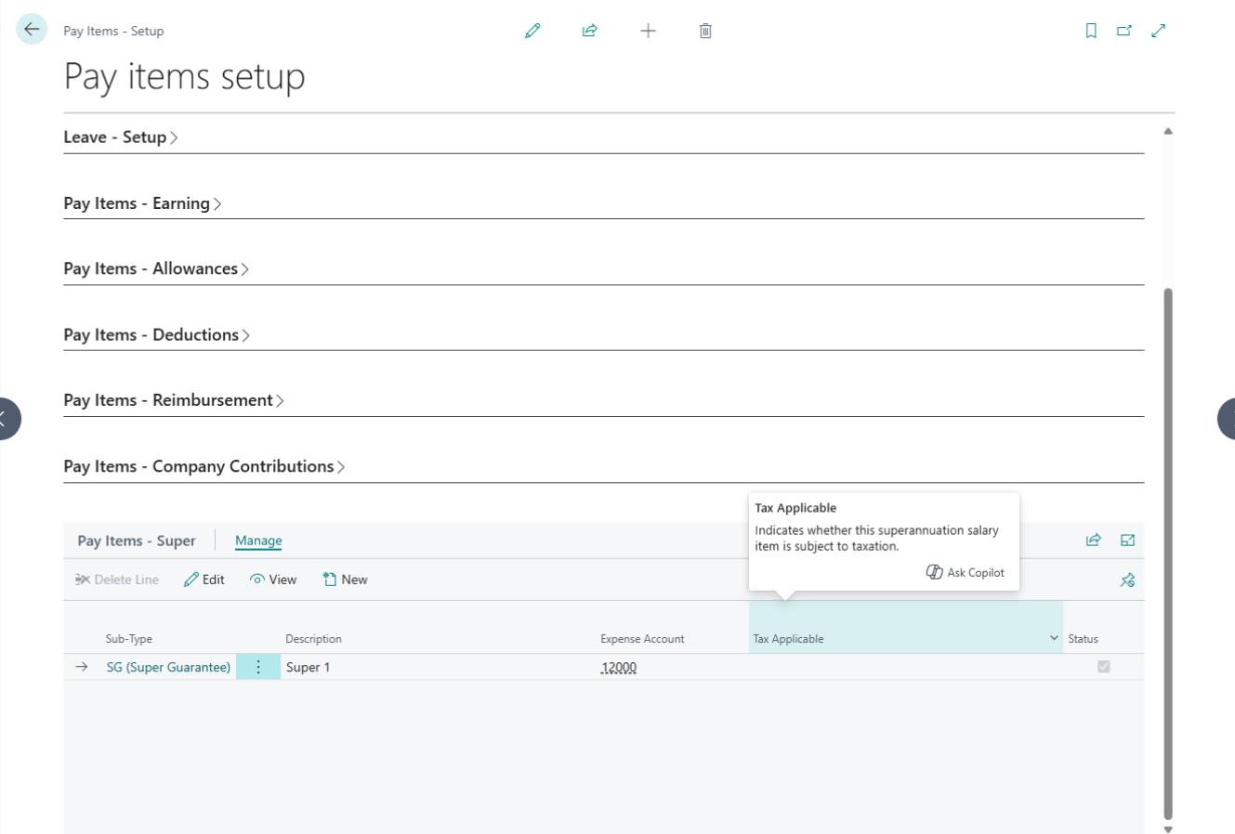Create new record with the plus icon
Viewport: 1235px width, 834px height.
(x=648, y=31)
